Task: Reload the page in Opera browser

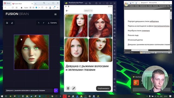Action: pos(13,8)
